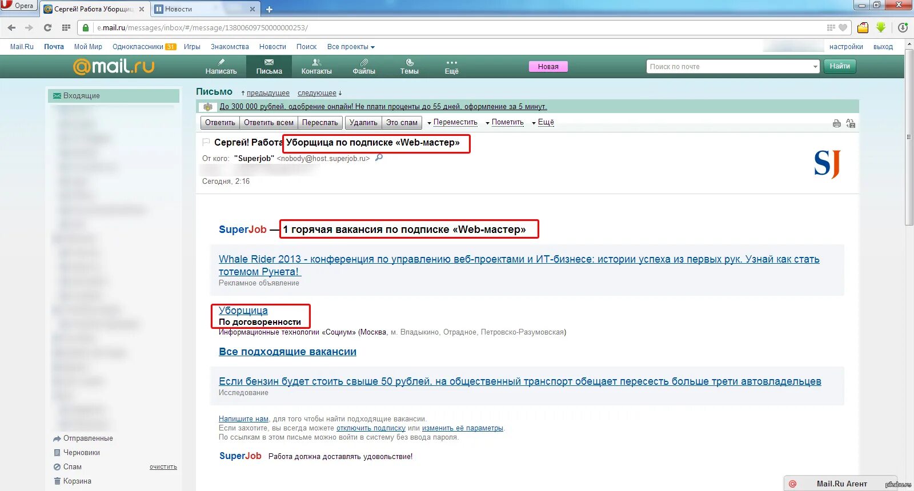Open the Whale Rider 2013 conference link
The height and width of the screenshot is (491, 914).
[x=519, y=265]
